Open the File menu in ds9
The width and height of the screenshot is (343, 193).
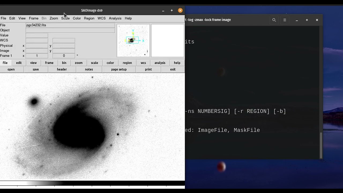3,18
